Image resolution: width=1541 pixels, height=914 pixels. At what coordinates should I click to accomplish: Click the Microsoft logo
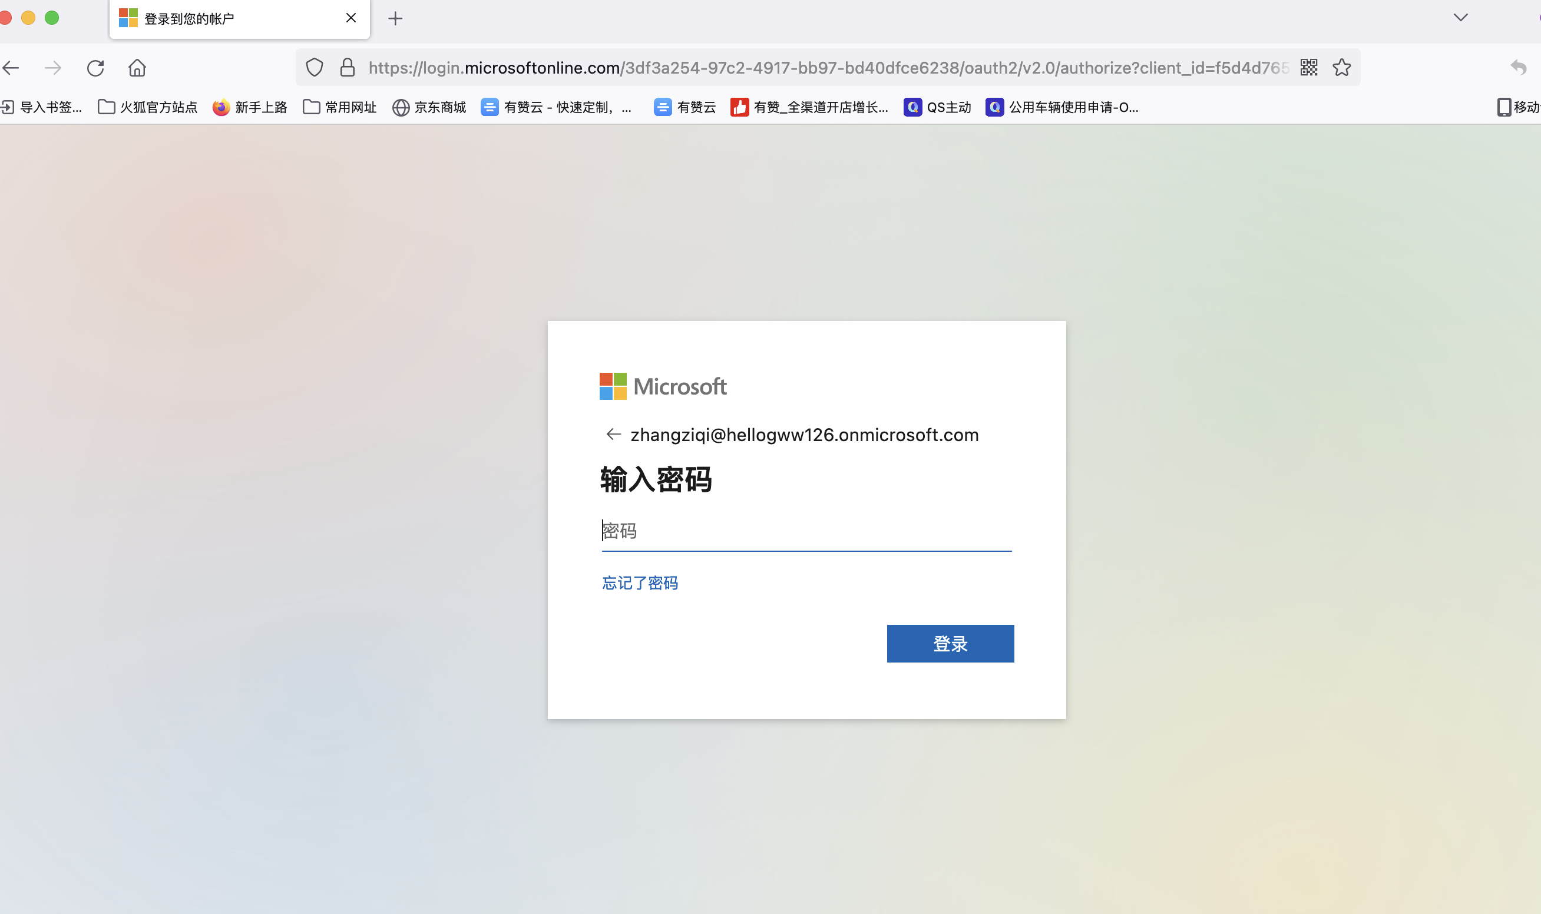(663, 387)
